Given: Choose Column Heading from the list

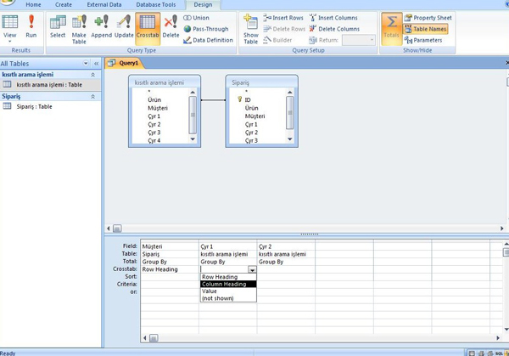Looking at the screenshot, I should [224, 284].
